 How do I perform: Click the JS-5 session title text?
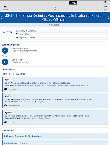53,18
